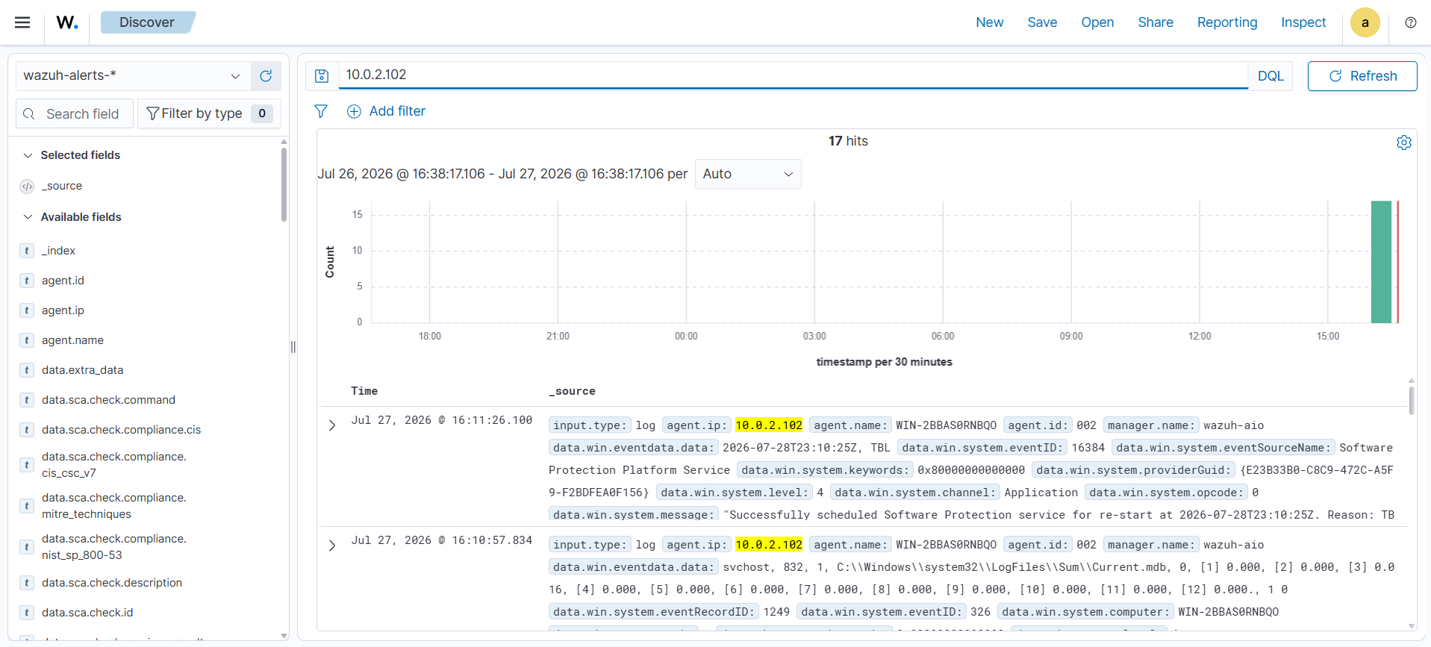Screen dimensions: 1431x647
Task: Click the saved query disk icon
Action: point(322,76)
